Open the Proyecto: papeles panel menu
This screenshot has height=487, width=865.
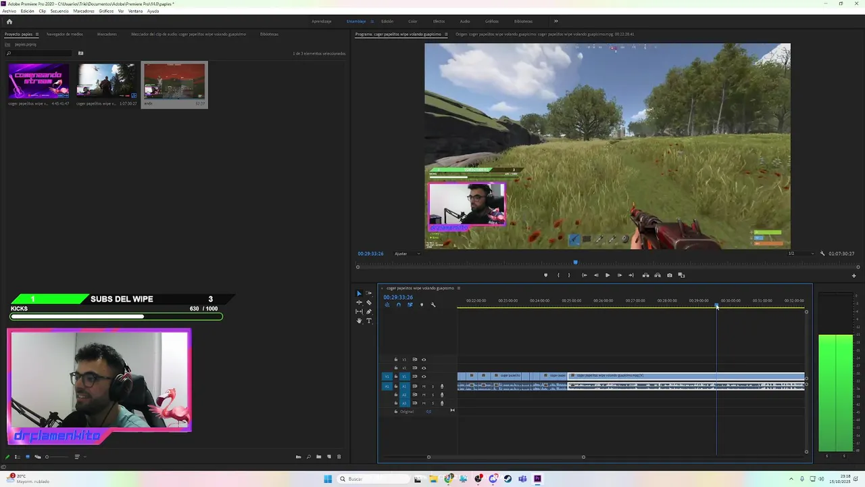click(x=37, y=34)
